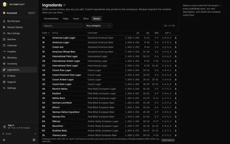Click flask icon on International Pale Lager row
The image size is (230, 144).
[176, 56]
